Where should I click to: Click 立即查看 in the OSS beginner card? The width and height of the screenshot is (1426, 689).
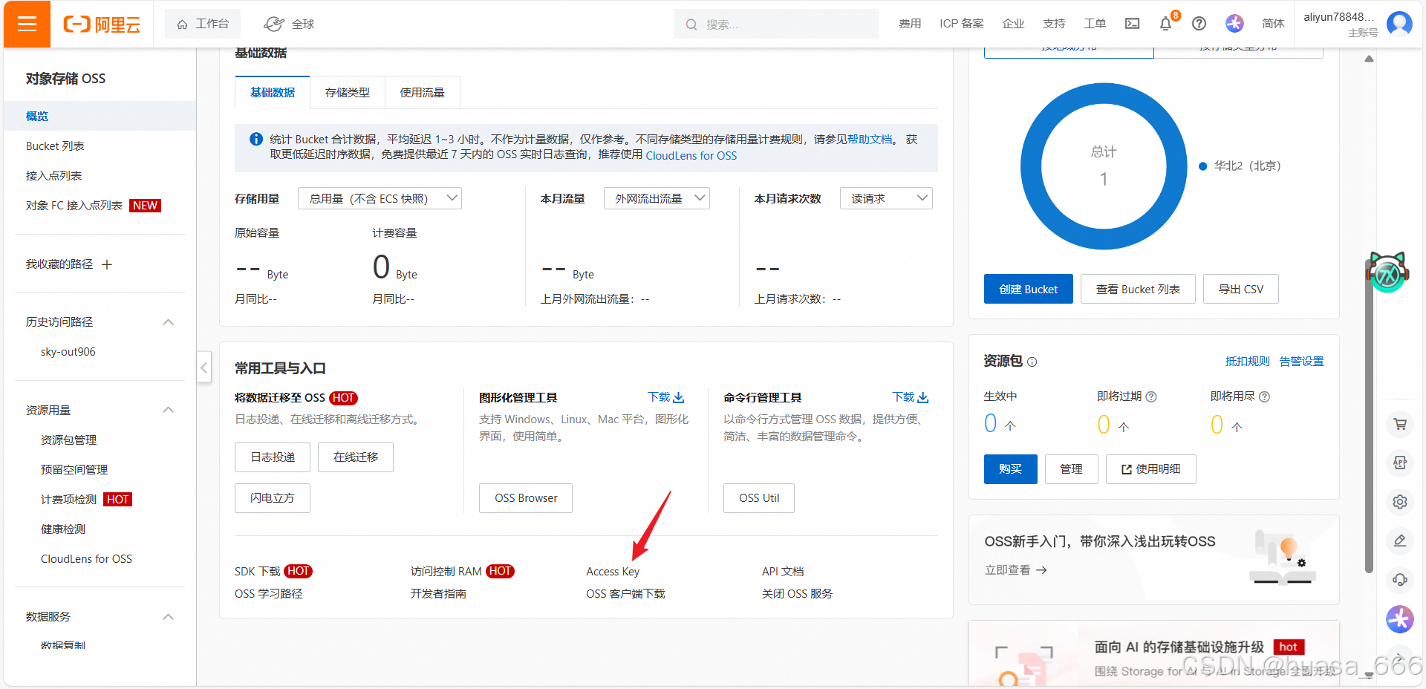1015,570
